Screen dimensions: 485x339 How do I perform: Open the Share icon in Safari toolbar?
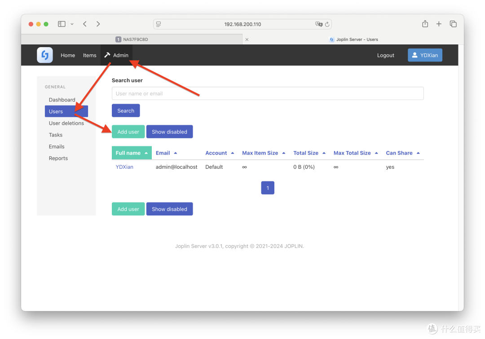pos(425,24)
